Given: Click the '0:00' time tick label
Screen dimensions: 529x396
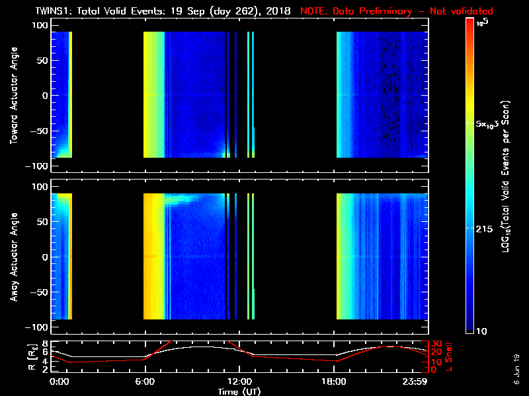Looking at the screenshot, I should click(60, 382).
